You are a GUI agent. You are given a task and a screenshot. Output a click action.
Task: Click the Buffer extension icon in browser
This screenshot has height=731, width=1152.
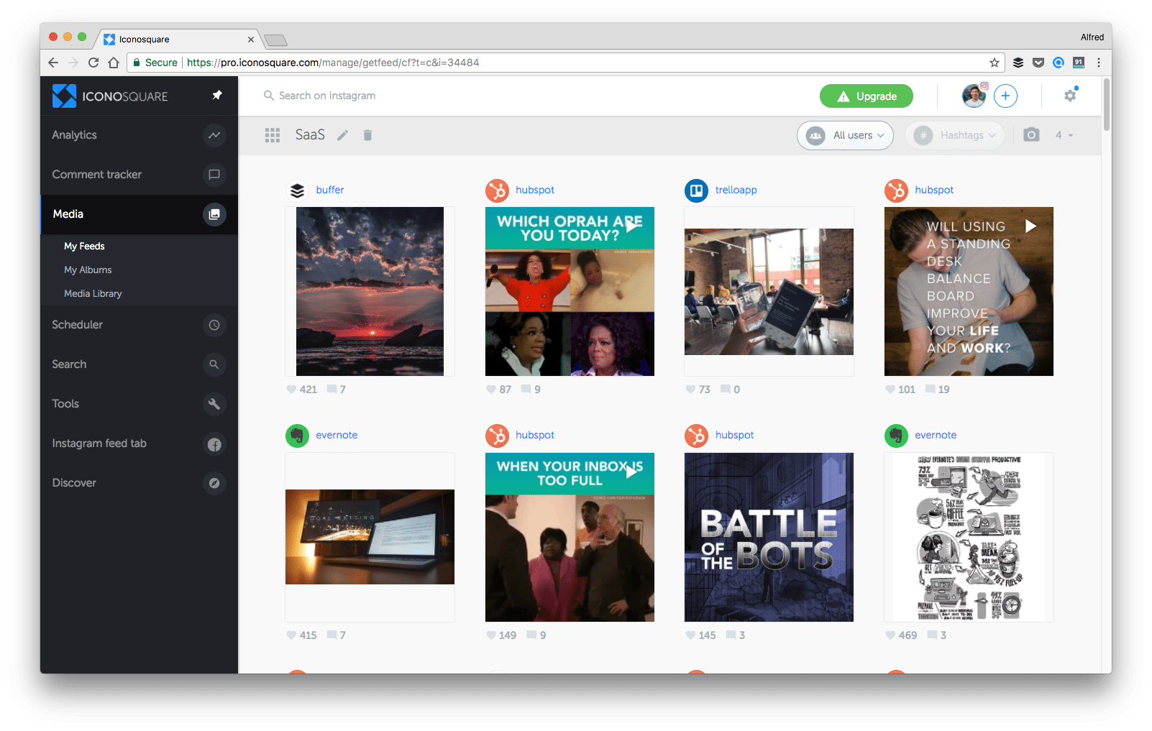[1018, 63]
